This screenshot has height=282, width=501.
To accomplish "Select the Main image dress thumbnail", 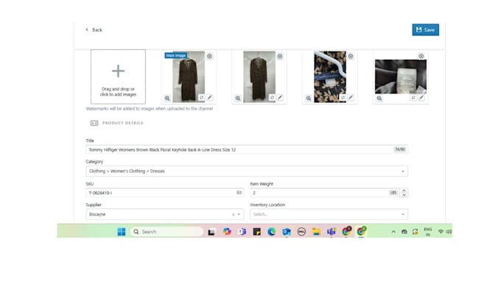I will pyautogui.click(x=189, y=77).
